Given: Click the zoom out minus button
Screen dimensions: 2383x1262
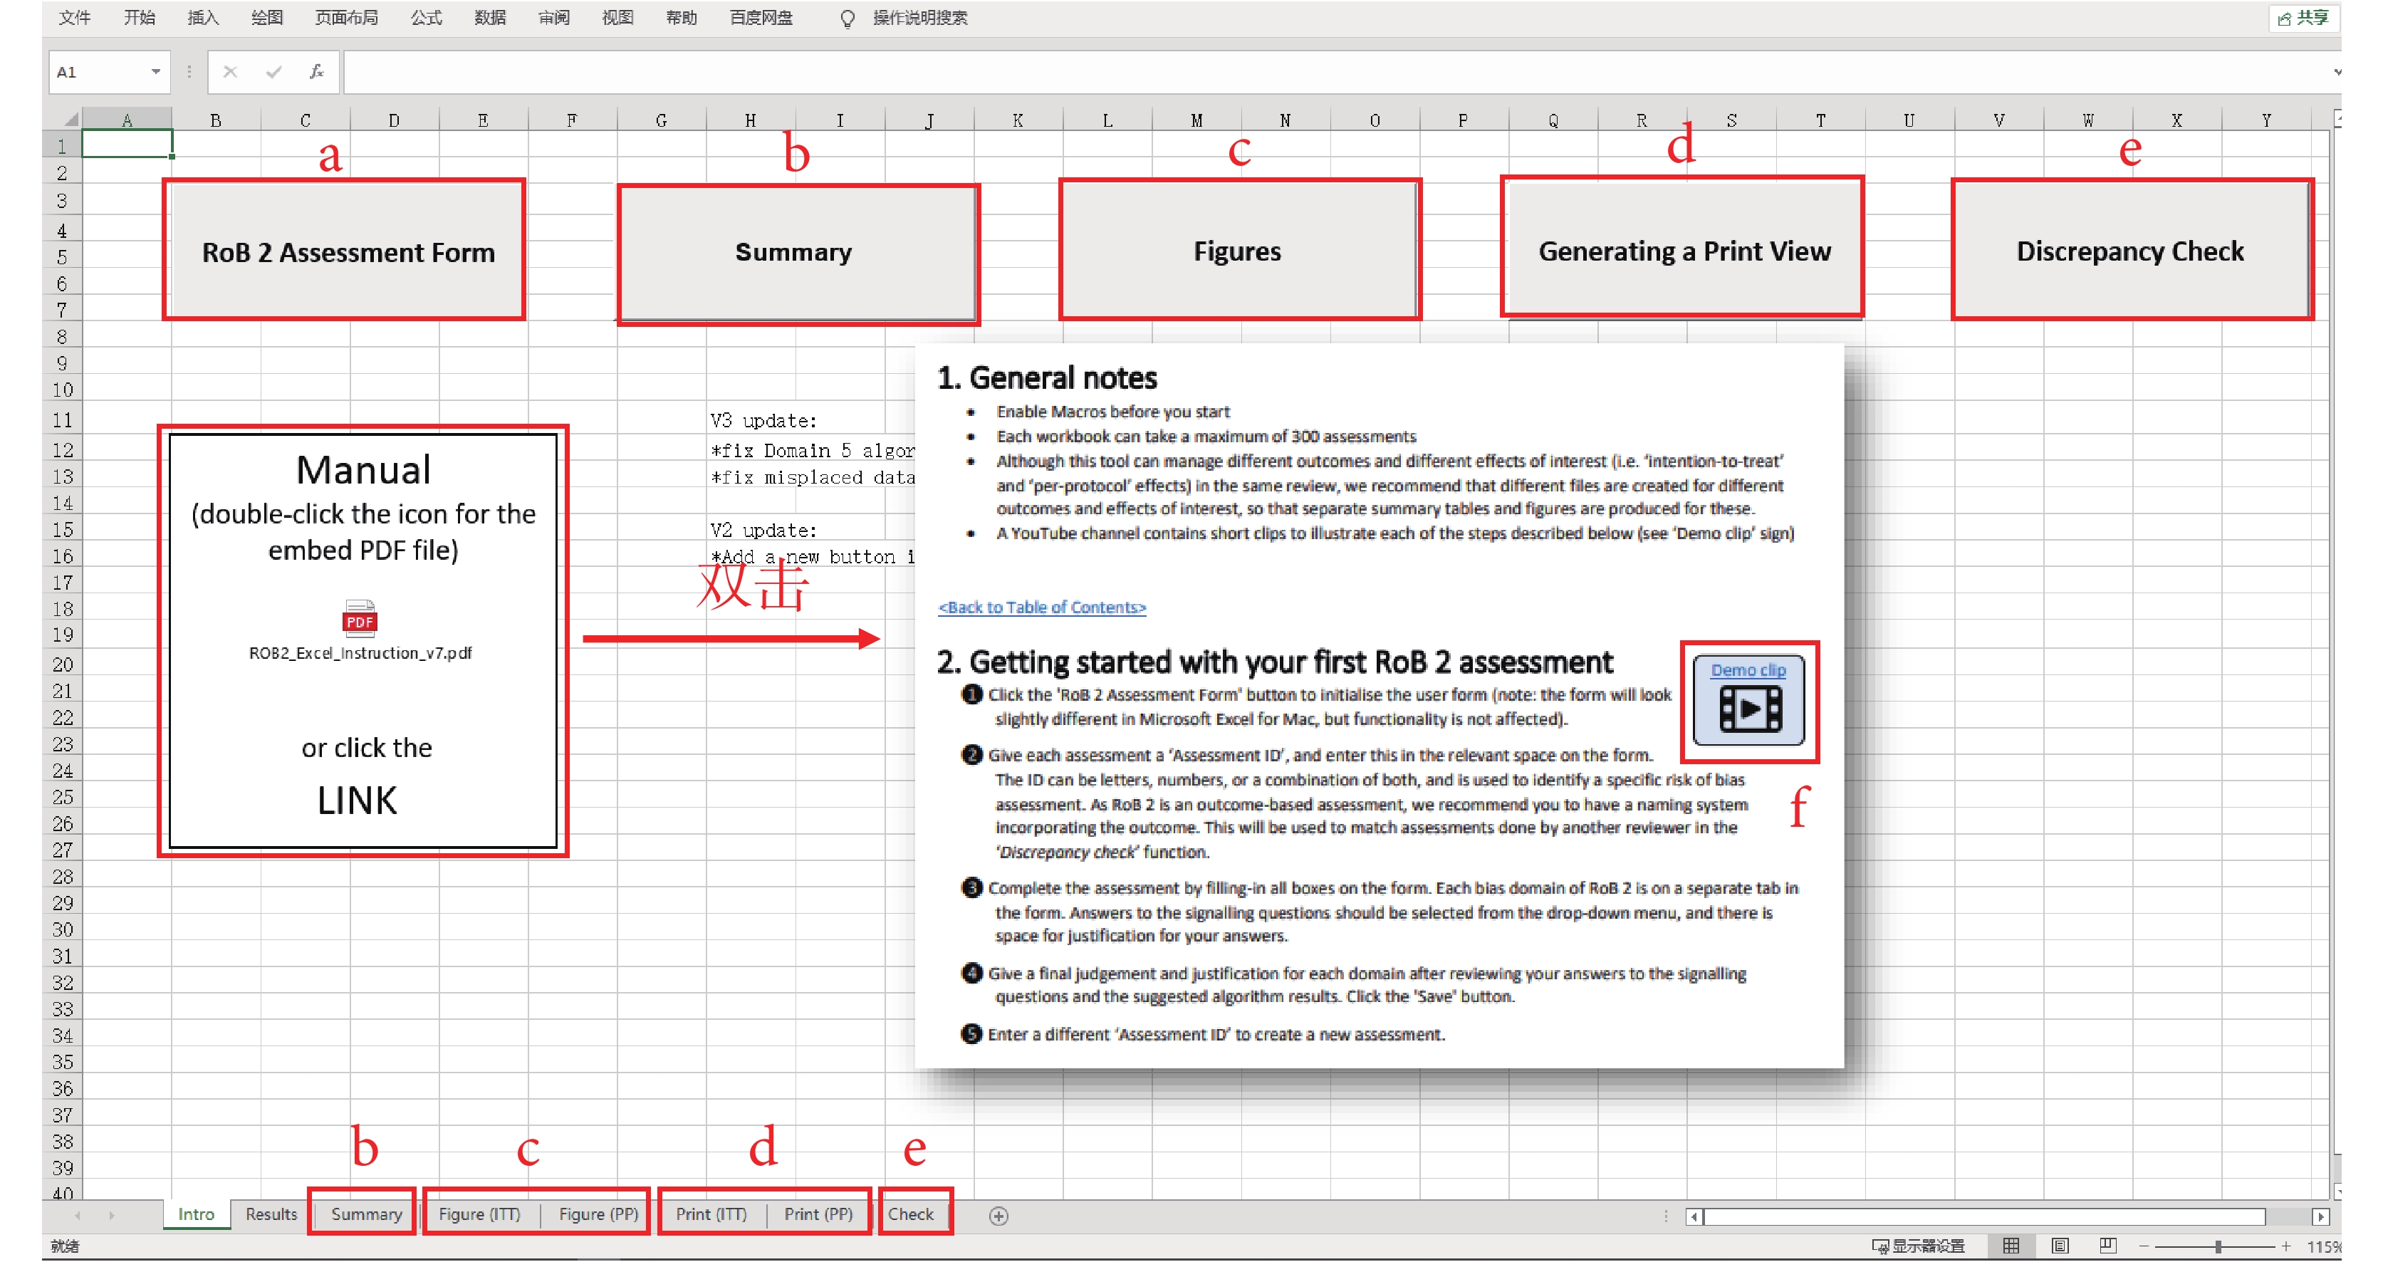Looking at the screenshot, I should 2144,1246.
